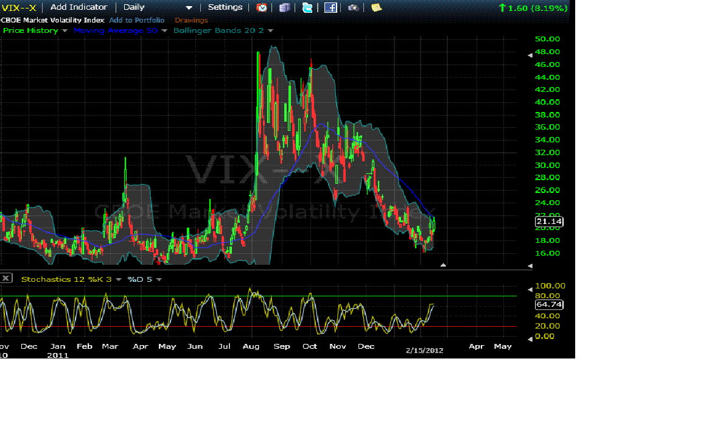Expand Bollinger Bands 20 2 dropdown arrow
This screenshot has height=437, width=703.
click(270, 31)
